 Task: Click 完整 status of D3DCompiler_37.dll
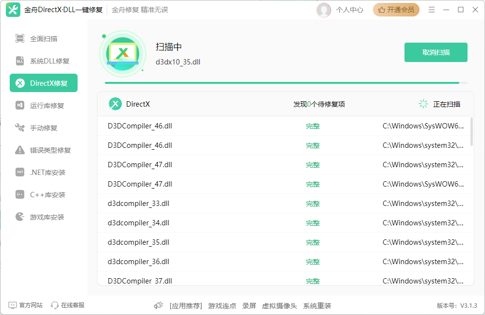tap(313, 281)
